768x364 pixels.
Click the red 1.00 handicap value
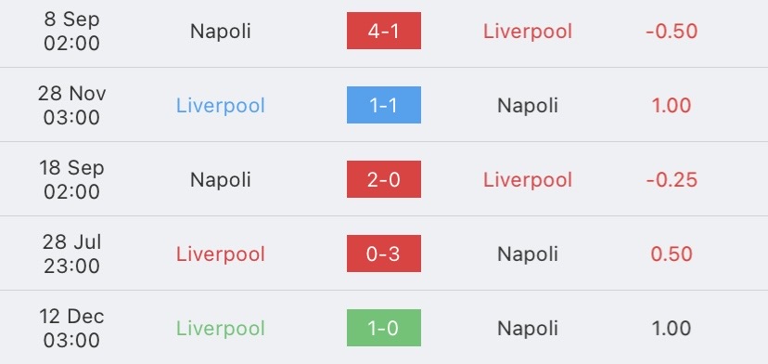(672, 106)
